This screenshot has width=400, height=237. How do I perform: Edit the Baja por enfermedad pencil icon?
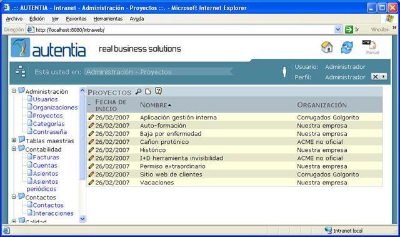pos(91,134)
